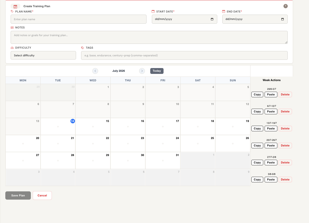Click the 13/7-19/7 week range label
Screen dimensions: 309x223
[271, 123]
